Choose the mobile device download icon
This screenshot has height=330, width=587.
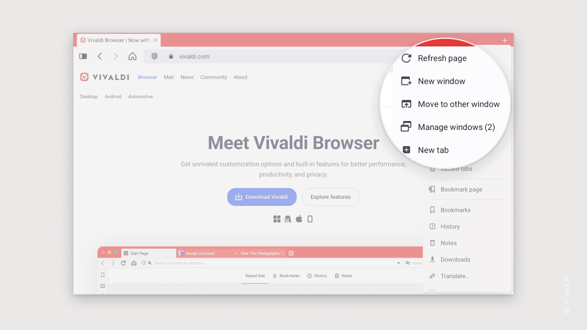point(310,219)
